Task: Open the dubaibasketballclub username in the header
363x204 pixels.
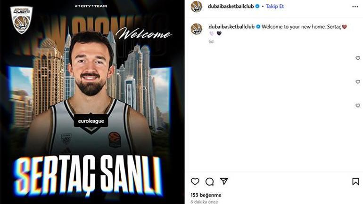Action: tap(231, 6)
